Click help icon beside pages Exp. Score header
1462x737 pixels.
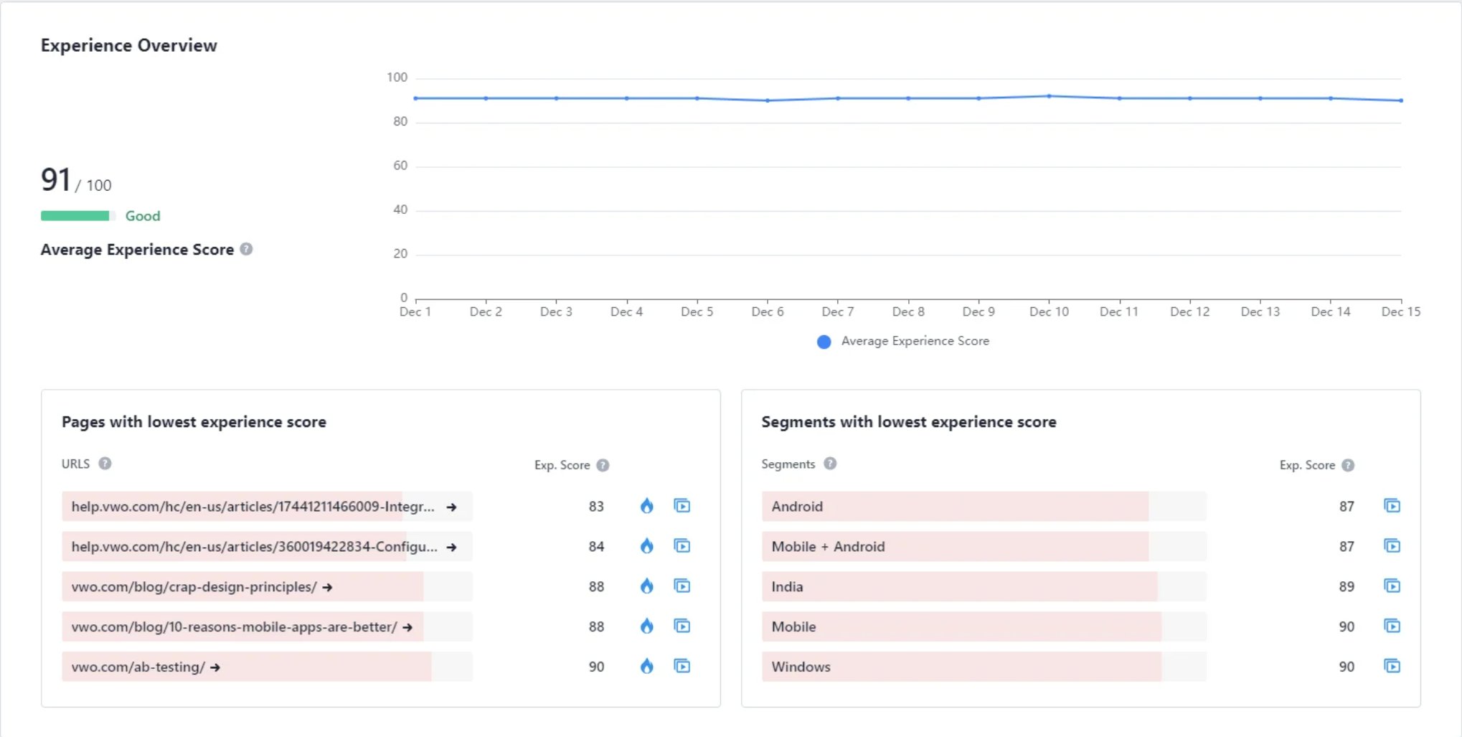(603, 465)
